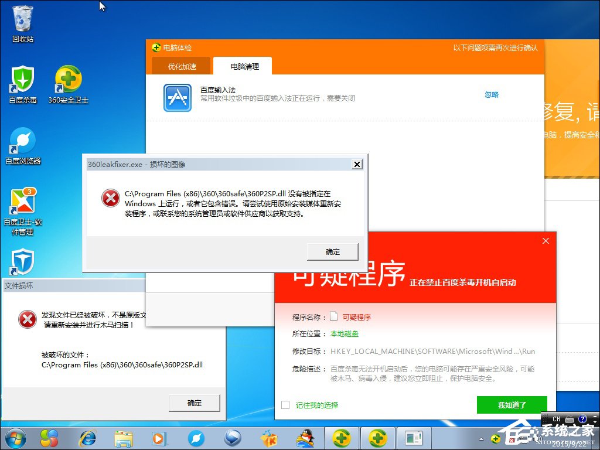Enable the 记住我的选择 checkbox

tap(285, 404)
